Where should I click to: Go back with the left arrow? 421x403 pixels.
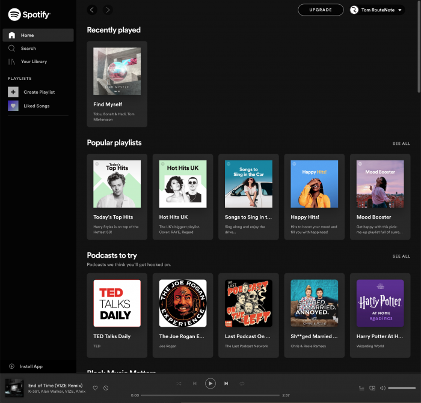tap(92, 10)
